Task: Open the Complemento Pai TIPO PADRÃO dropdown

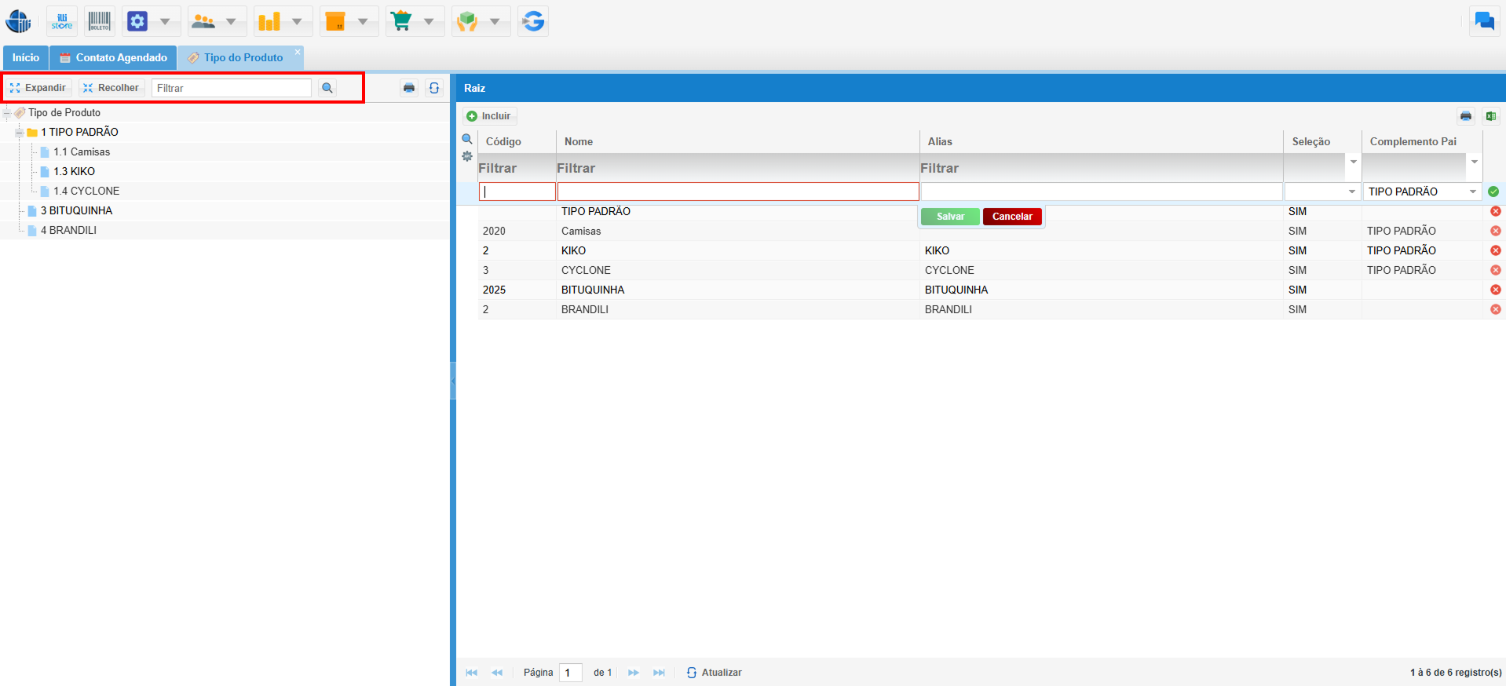Action: 1472,192
